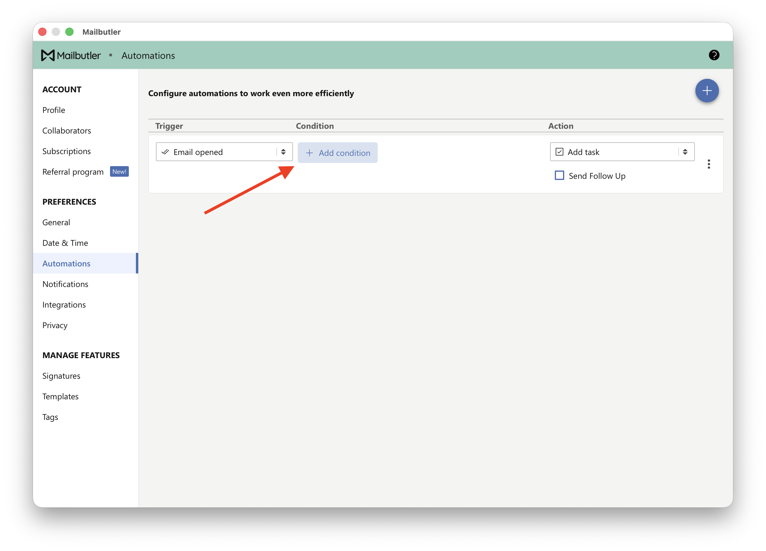Expand the Email opened trigger dropdown

pyautogui.click(x=224, y=152)
